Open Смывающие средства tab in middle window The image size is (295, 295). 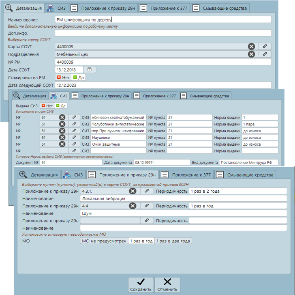(205, 96)
